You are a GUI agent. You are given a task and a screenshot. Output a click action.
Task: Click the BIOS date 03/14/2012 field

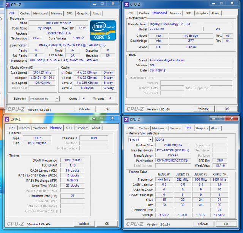[x=191, y=70]
